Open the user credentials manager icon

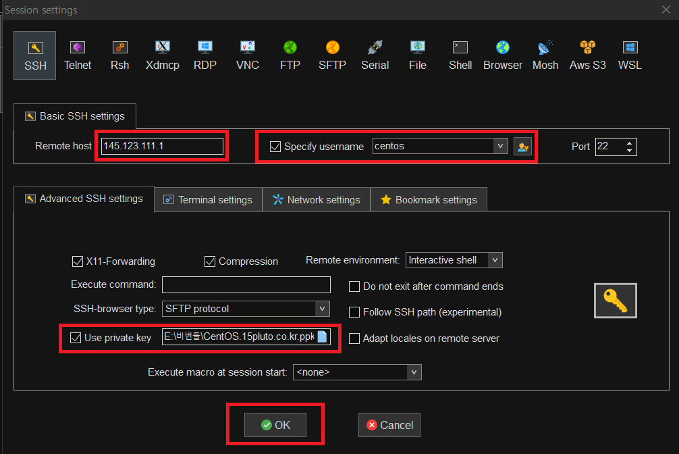[522, 147]
